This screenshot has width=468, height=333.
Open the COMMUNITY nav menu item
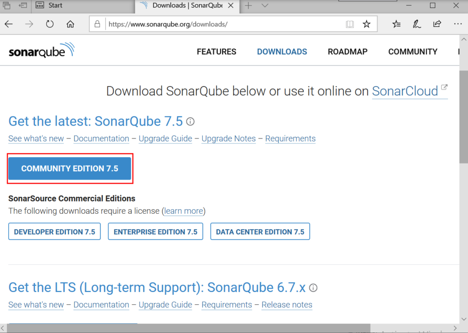tap(413, 52)
